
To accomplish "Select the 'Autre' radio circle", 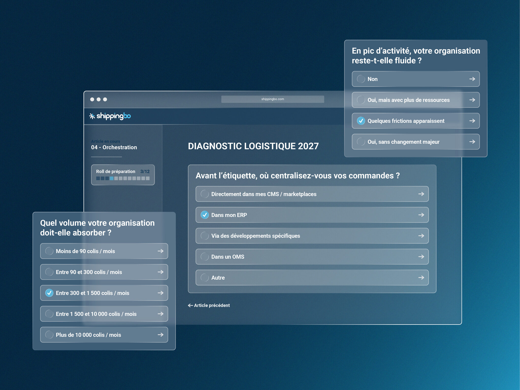I will 205,278.
